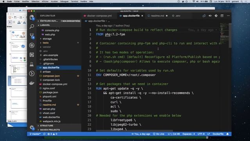Expand the vendor folder
The width and height of the screenshot is (250, 141).
46,47
